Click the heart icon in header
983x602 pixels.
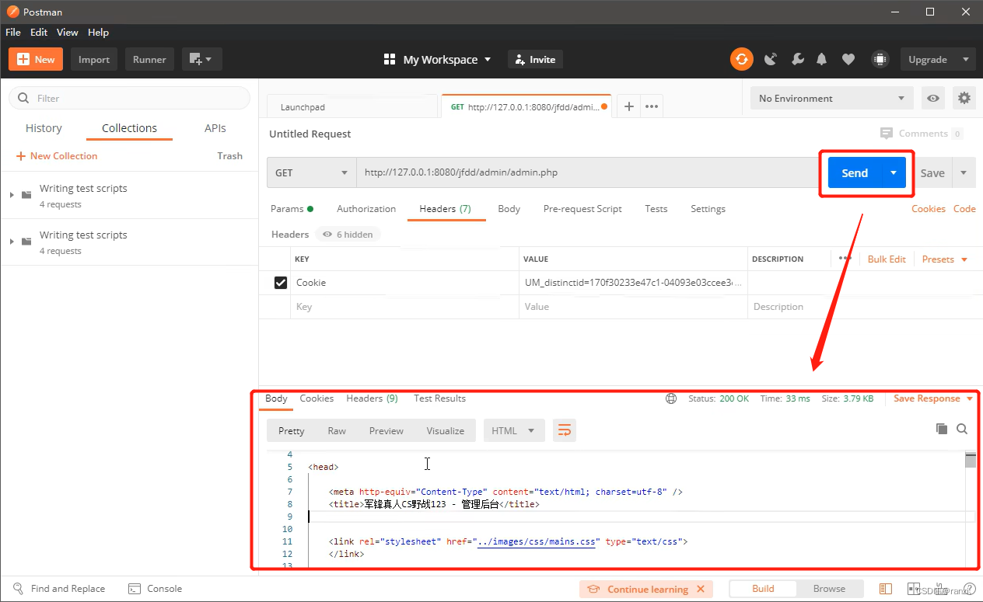[848, 59]
